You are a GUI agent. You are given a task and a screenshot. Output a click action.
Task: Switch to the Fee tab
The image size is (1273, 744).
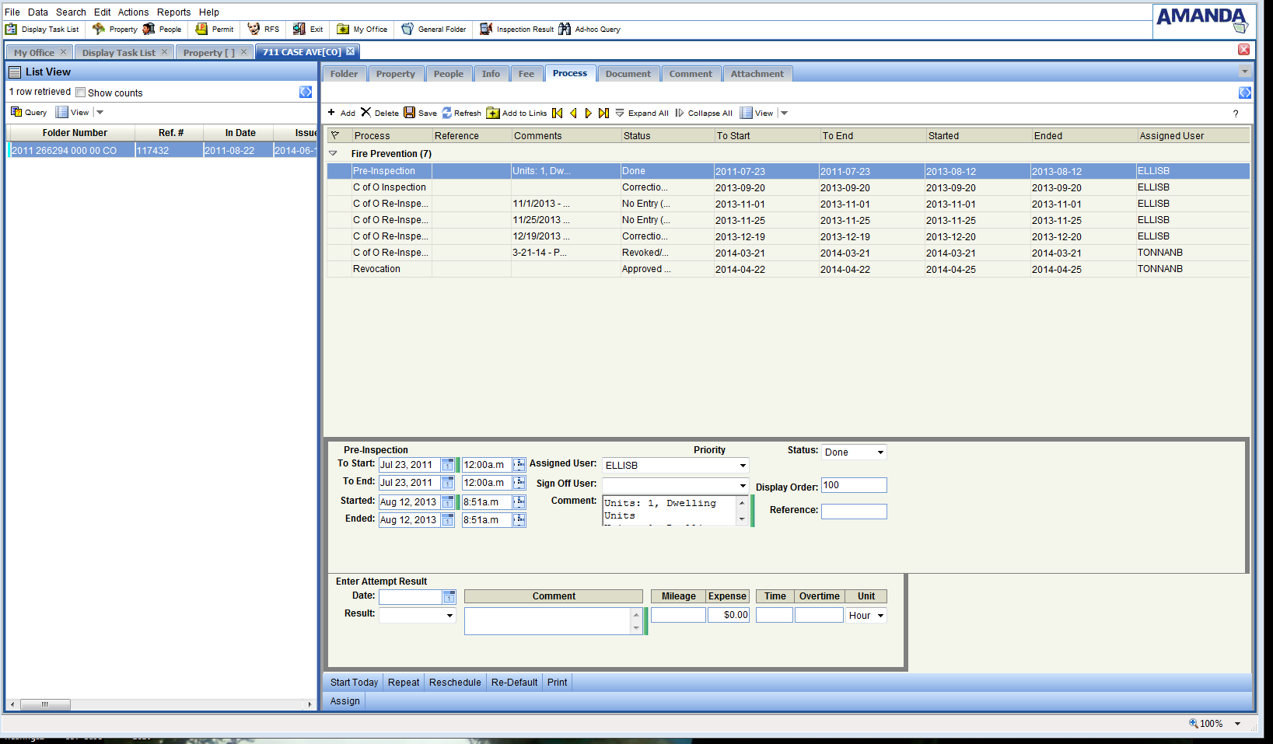[x=526, y=74]
